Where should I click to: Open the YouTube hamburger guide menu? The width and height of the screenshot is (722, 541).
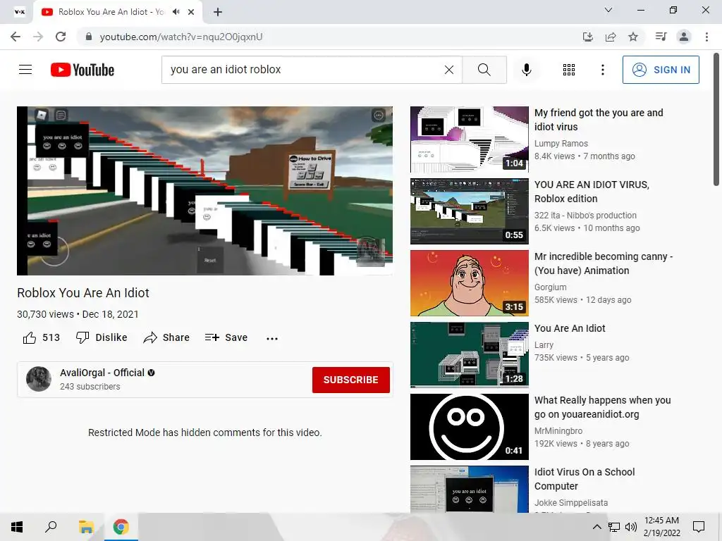25,70
